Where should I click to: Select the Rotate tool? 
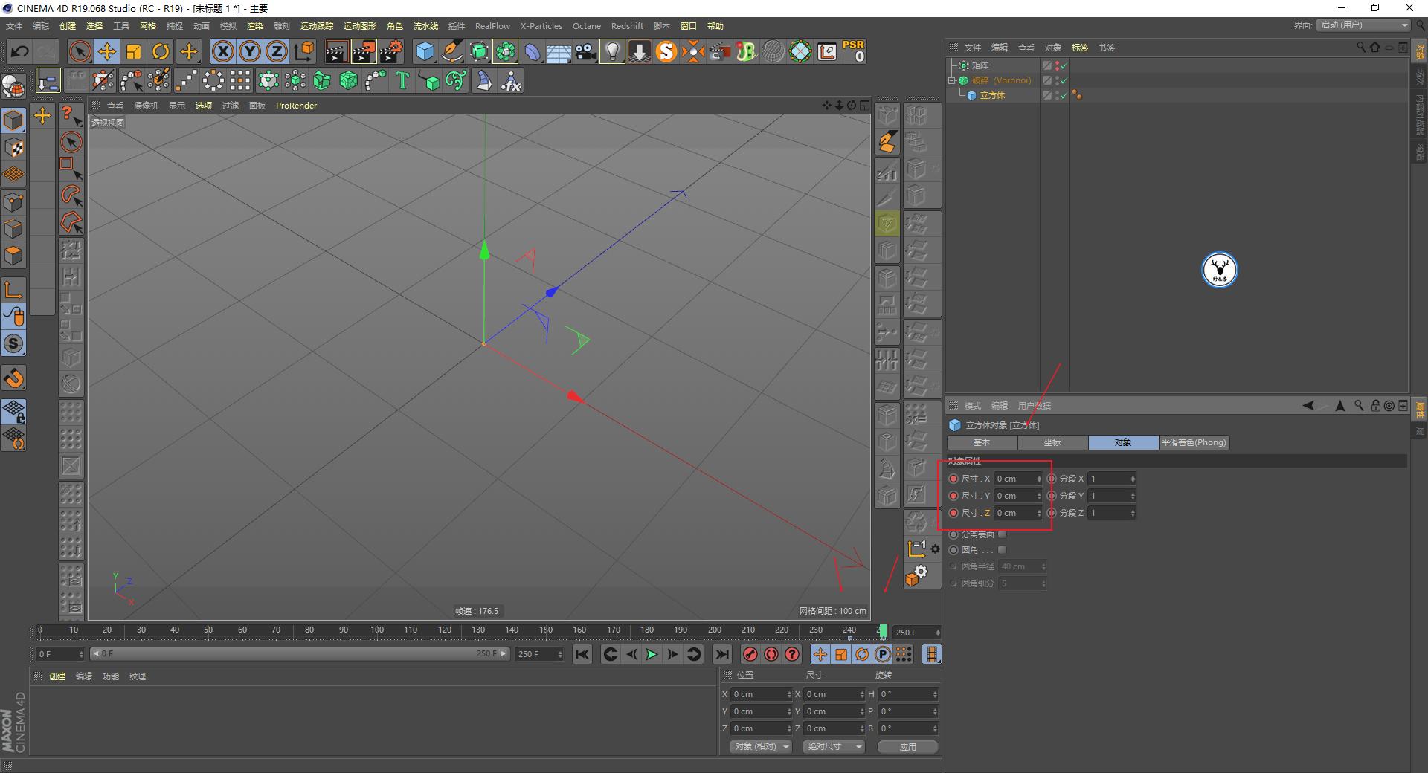[161, 51]
